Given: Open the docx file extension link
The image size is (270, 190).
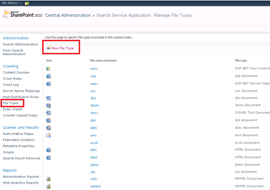Looking at the screenshot, I should click(x=94, y=113).
